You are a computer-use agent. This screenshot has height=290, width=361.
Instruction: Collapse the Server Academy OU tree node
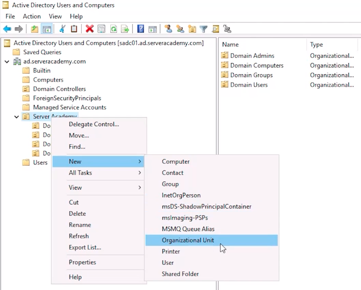pyautogui.click(x=16, y=117)
